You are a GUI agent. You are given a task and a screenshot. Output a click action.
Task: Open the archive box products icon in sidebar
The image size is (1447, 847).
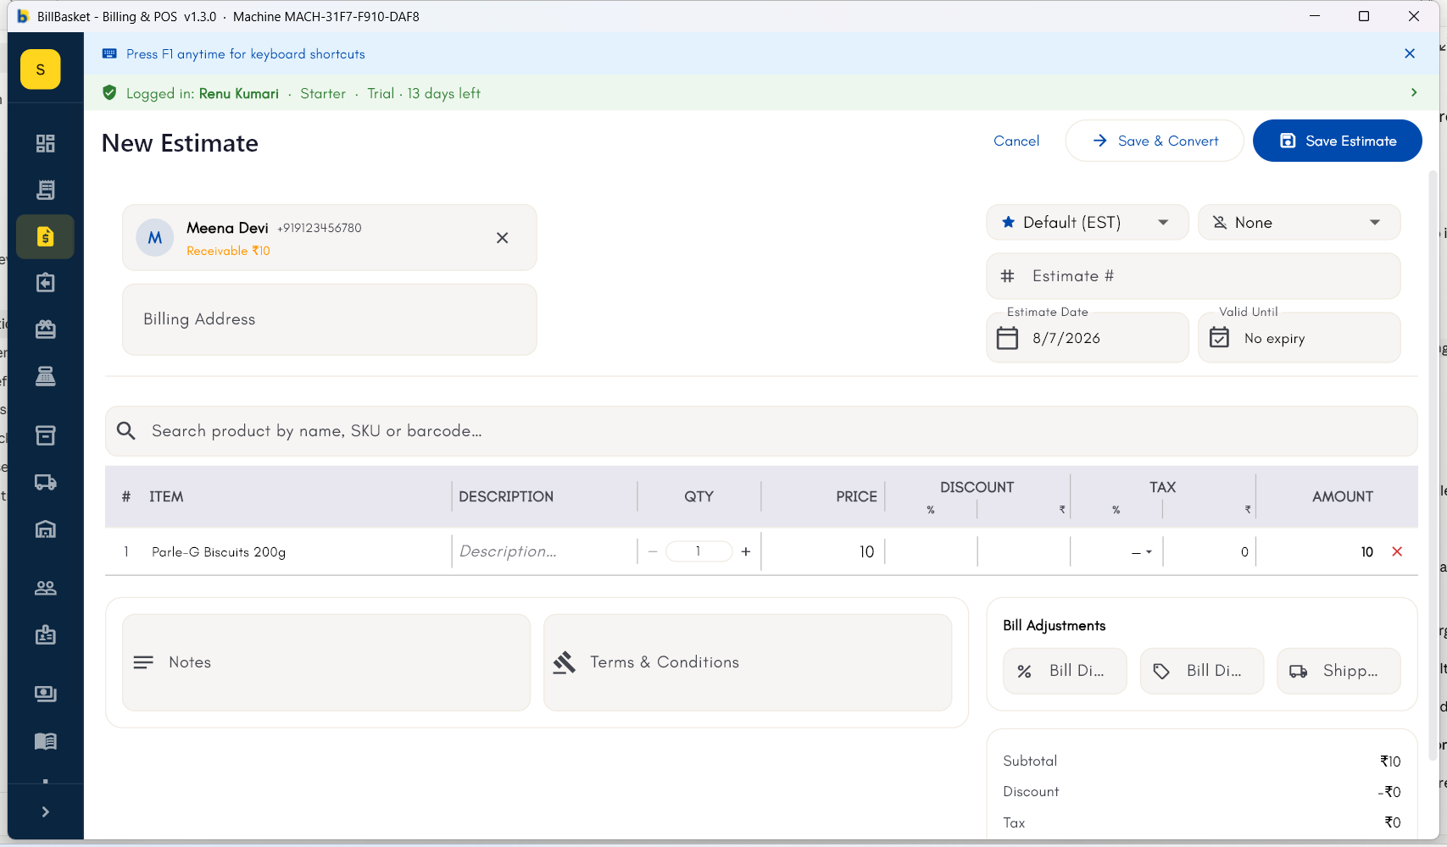45,435
